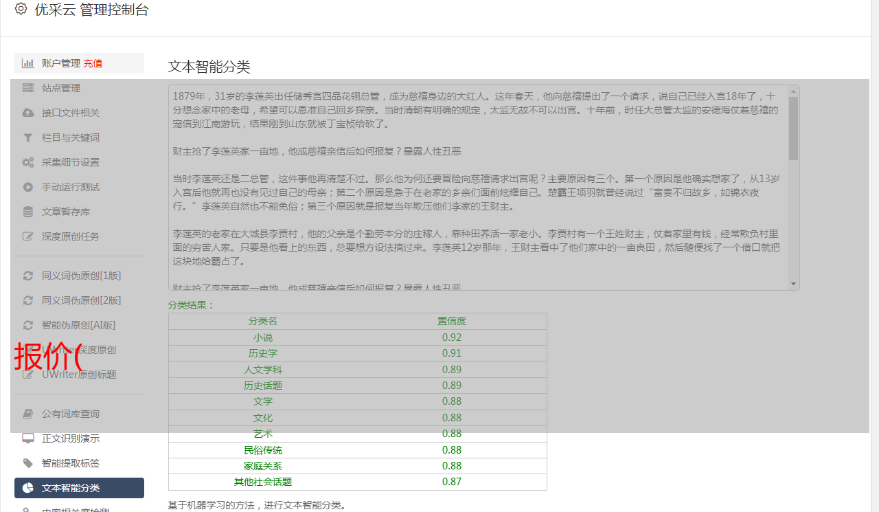Click the gears icon next to 采集细节设置
Viewport: 879px width, 512px height.
click(x=27, y=162)
